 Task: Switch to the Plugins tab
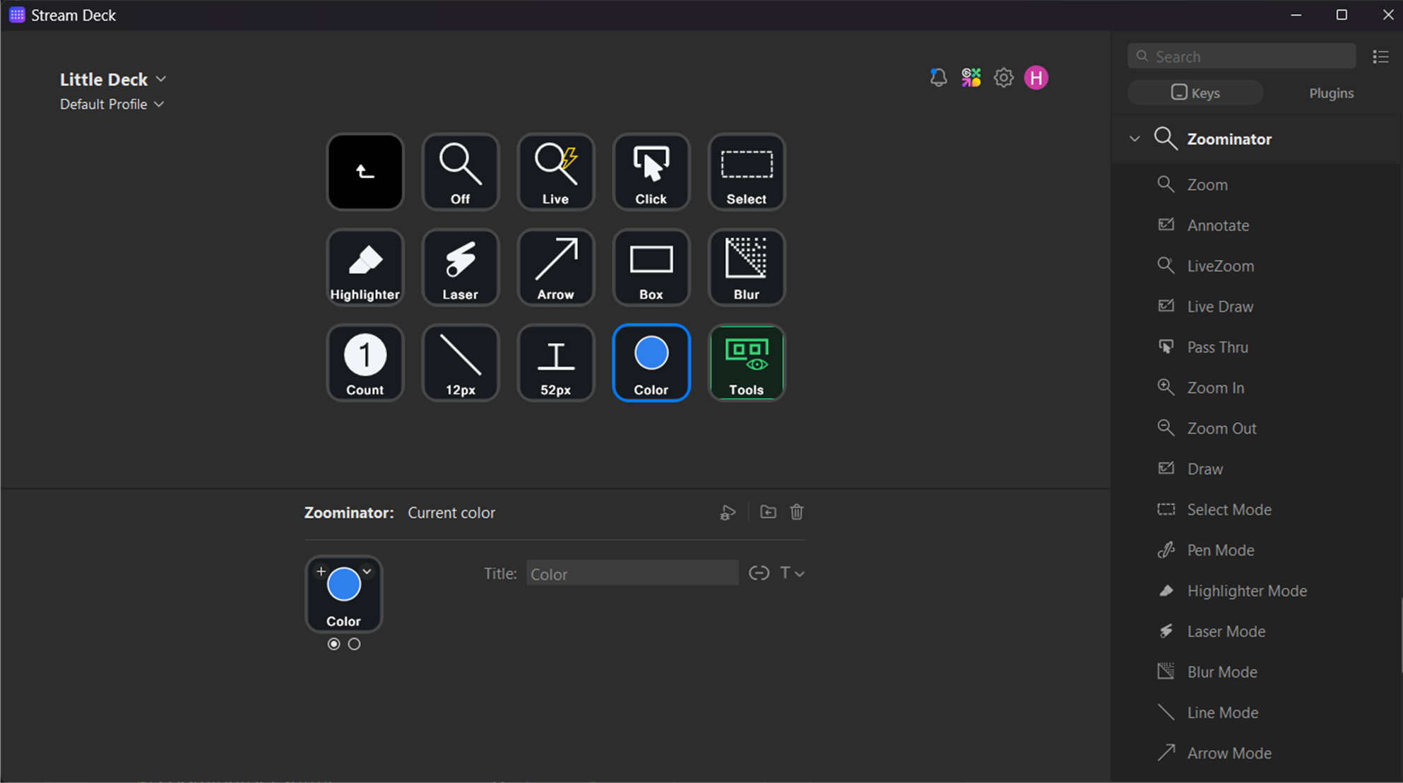click(x=1331, y=93)
